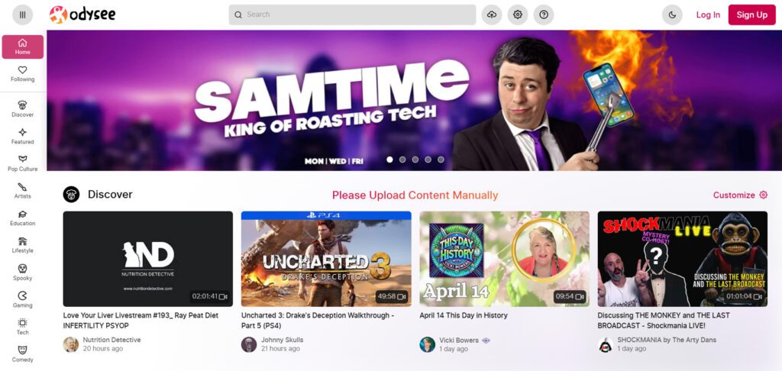This screenshot has height=371, width=782.
Task: Select Home in the sidebar
Action: pos(22,47)
